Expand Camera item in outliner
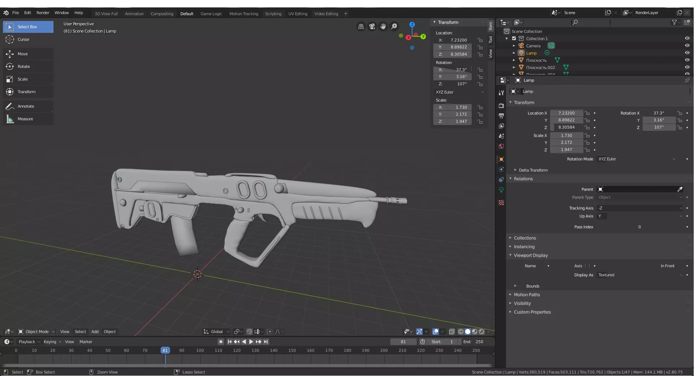The image size is (694, 376). [514, 46]
